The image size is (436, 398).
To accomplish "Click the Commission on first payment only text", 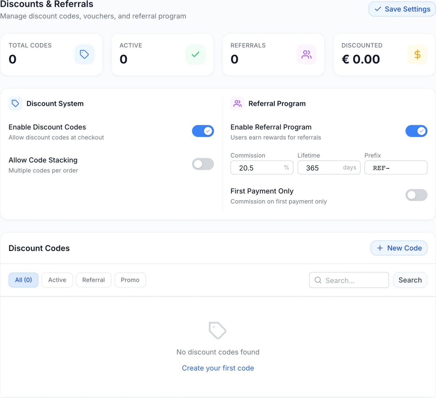I will pos(279,201).
